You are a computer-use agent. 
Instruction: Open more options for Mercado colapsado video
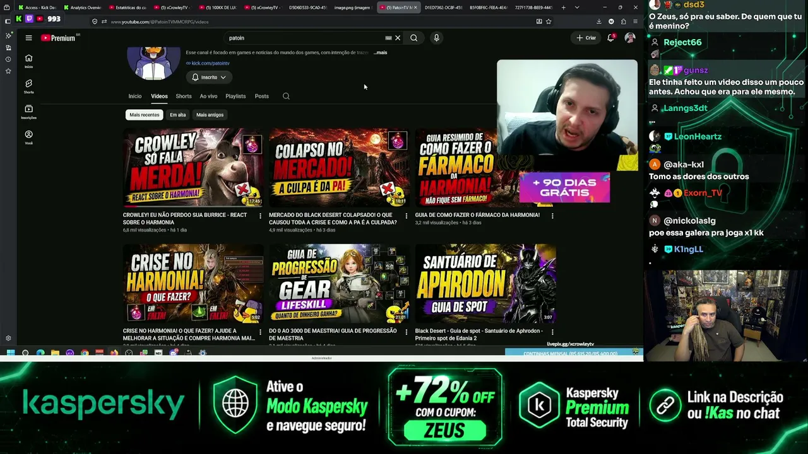coord(406,216)
